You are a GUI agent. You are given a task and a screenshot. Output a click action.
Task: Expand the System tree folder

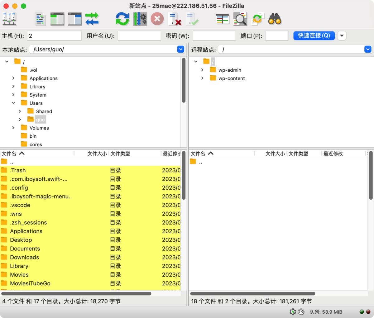click(13, 95)
